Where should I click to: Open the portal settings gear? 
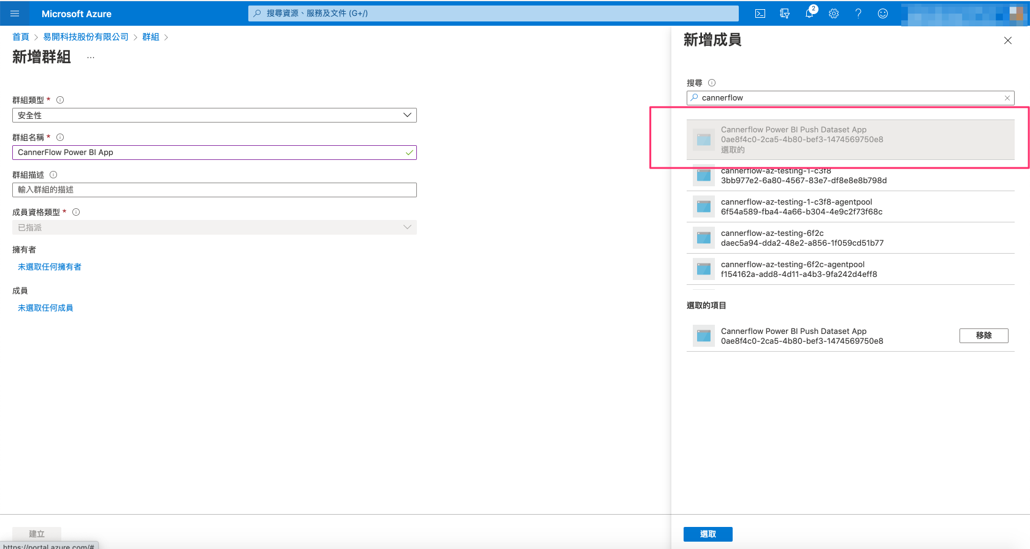click(834, 13)
